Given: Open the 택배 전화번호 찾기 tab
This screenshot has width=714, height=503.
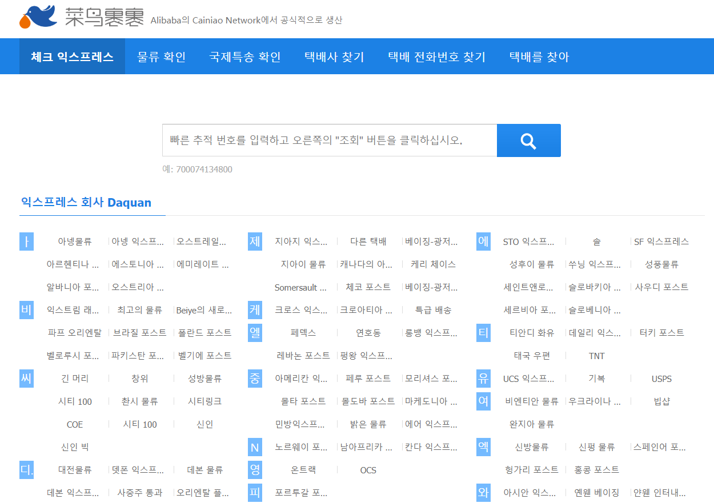Looking at the screenshot, I should pyautogui.click(x=436, y=57).
